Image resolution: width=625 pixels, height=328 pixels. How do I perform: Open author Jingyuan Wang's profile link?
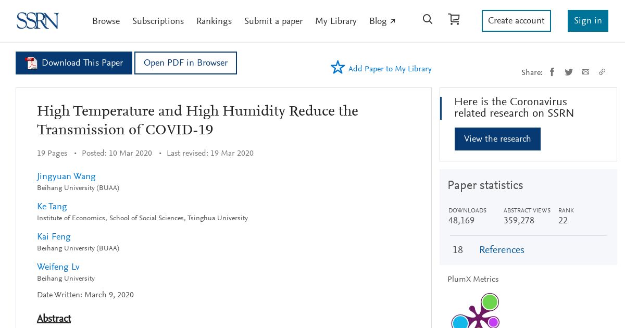point(66,176)
